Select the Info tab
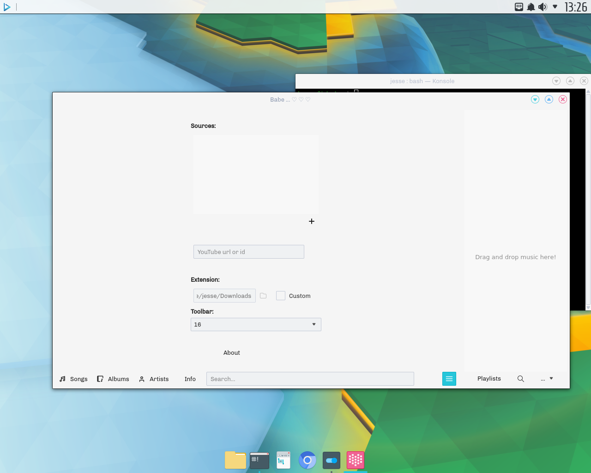591x473 pixels. 190,379
